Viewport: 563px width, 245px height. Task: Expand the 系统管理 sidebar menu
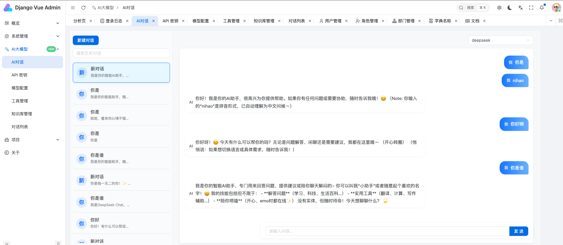pos(32,36)
